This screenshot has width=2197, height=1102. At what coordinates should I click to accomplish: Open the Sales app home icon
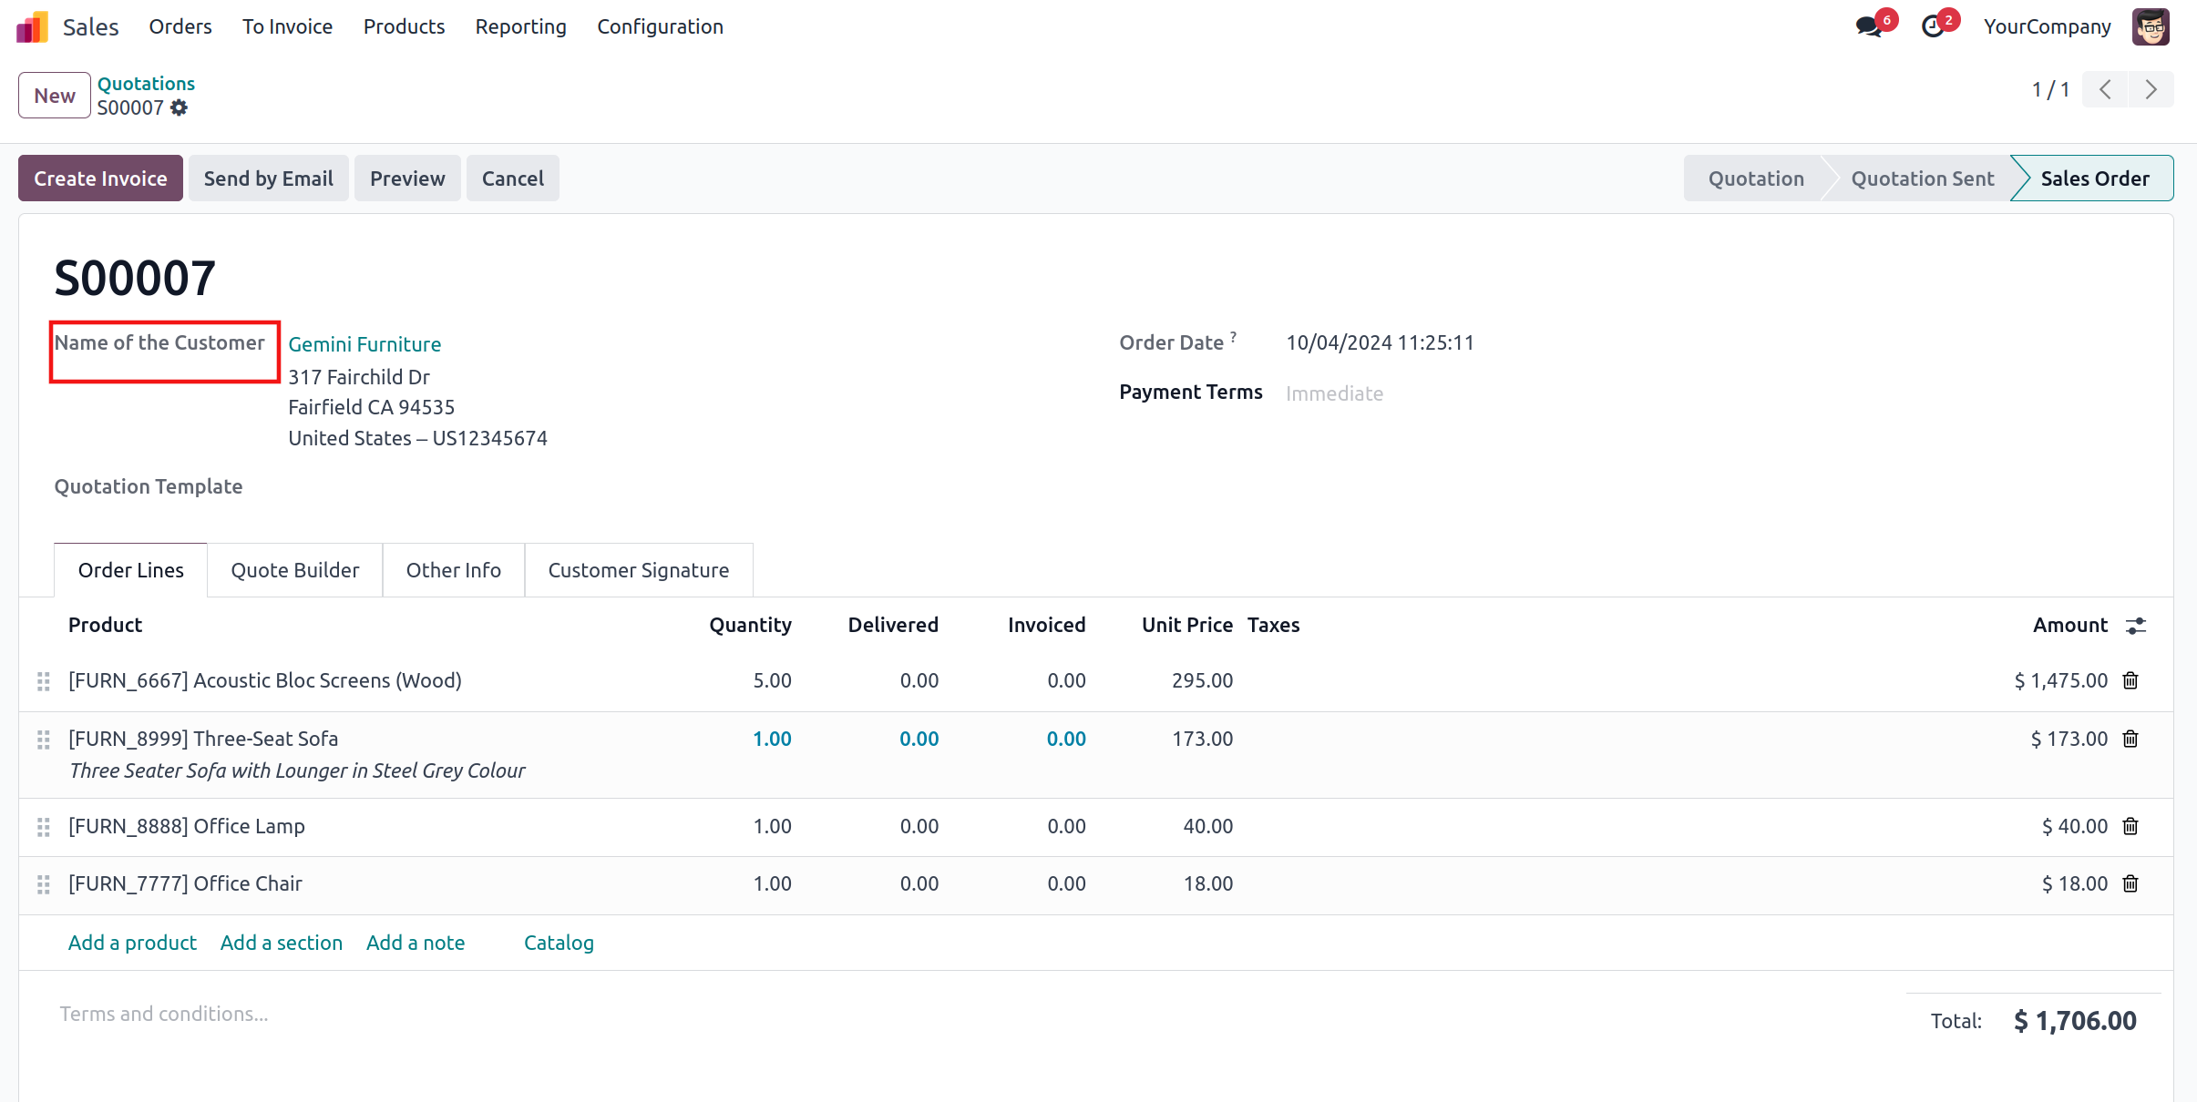[x=32, y=26]
